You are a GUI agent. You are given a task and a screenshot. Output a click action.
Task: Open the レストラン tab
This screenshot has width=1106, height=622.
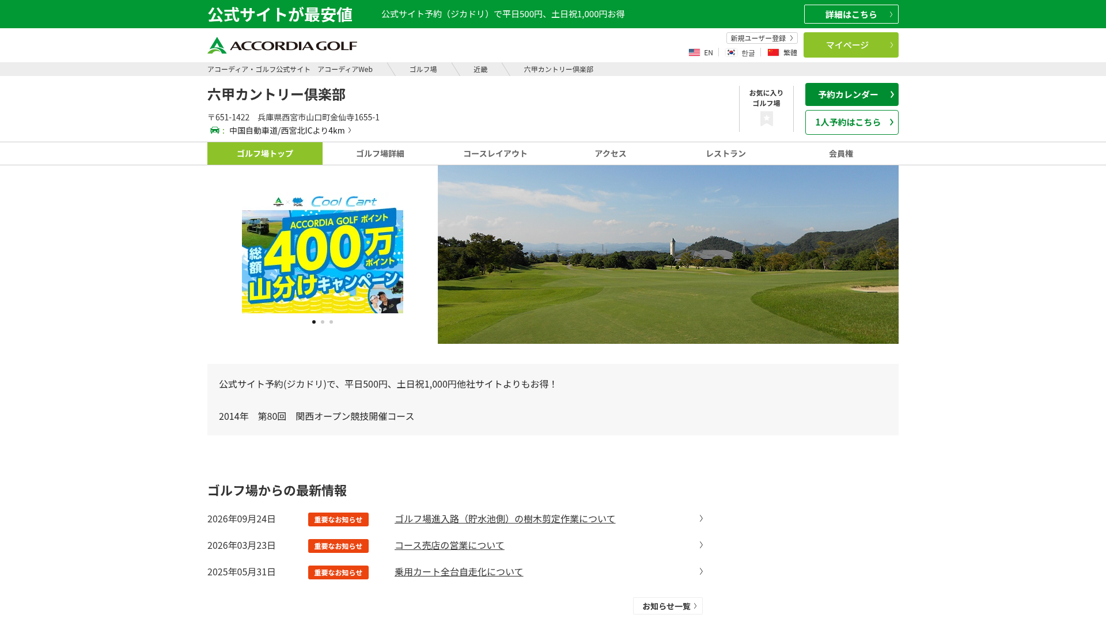[726, 153]
